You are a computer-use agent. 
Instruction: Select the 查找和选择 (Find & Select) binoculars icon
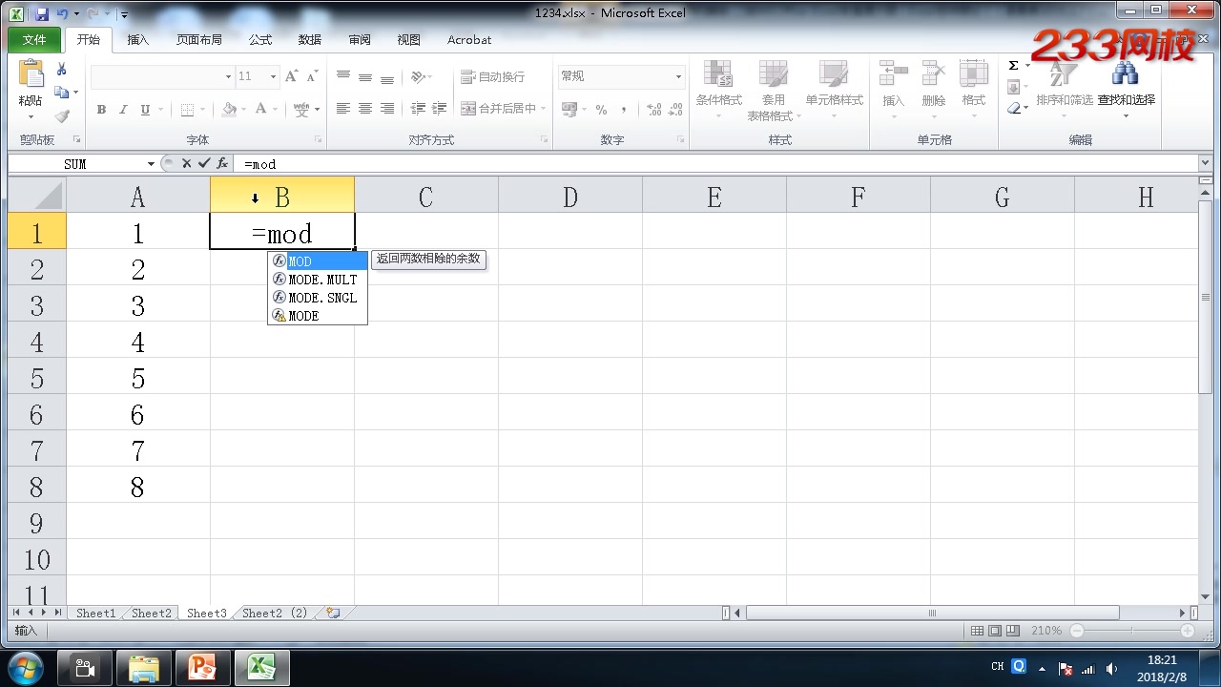click(x=1126, y=74)
